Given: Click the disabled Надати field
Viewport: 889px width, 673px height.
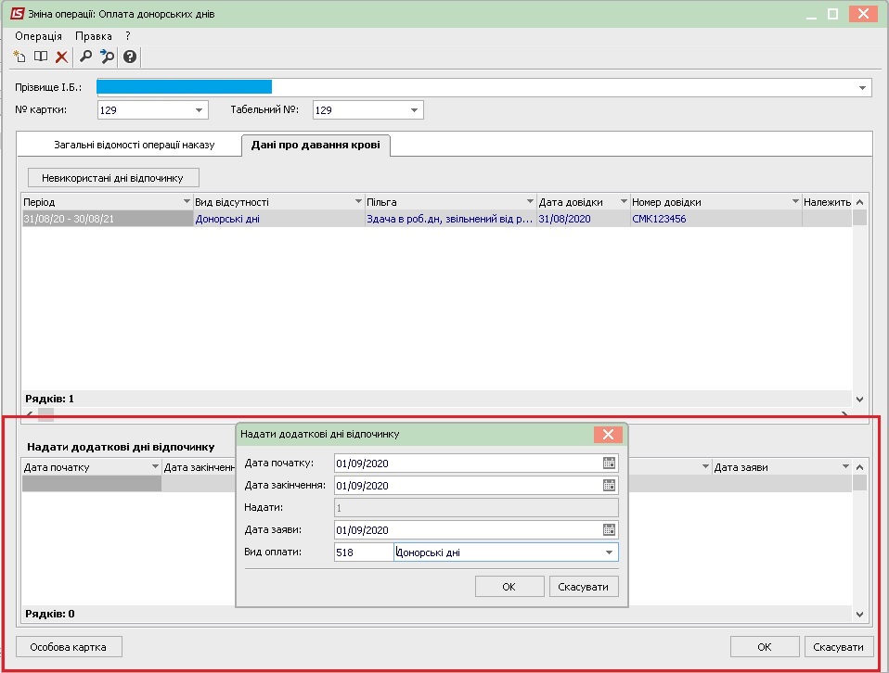Looking at the screenshot, I should click(476, 508).
